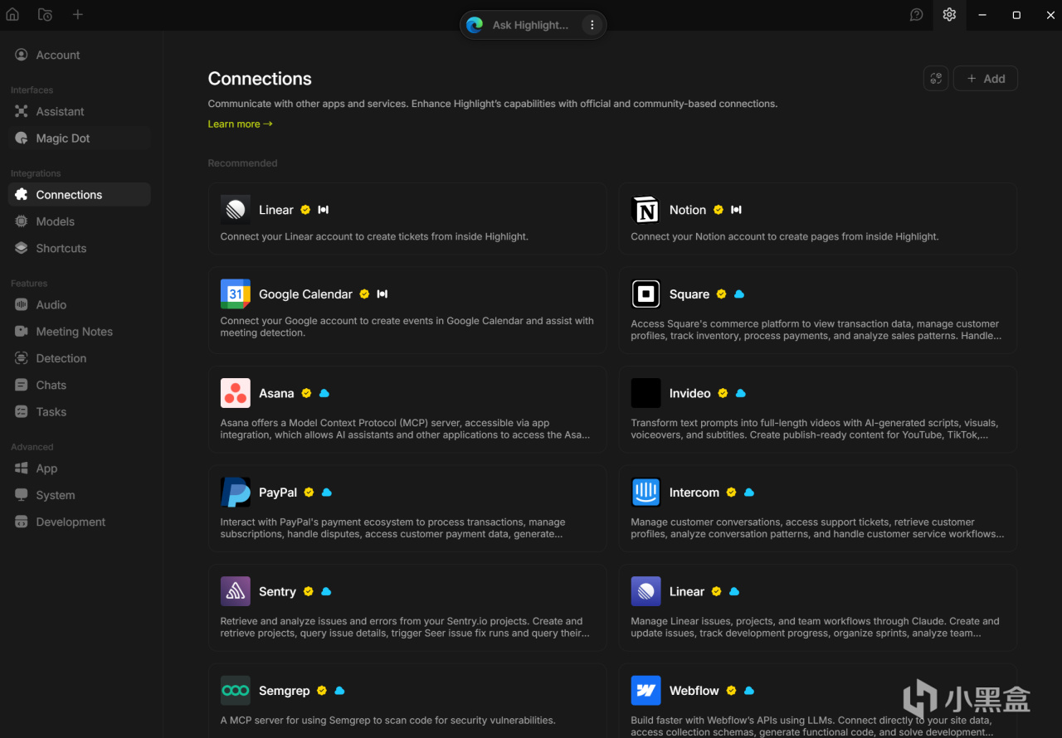Choose the Asana logo icon
Image resolution: width=1062 pixels, height=738 pixels.
(236, 393)
